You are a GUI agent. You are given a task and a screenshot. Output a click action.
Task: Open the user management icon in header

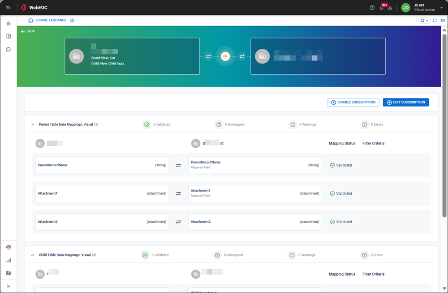[x=390, y=8]
